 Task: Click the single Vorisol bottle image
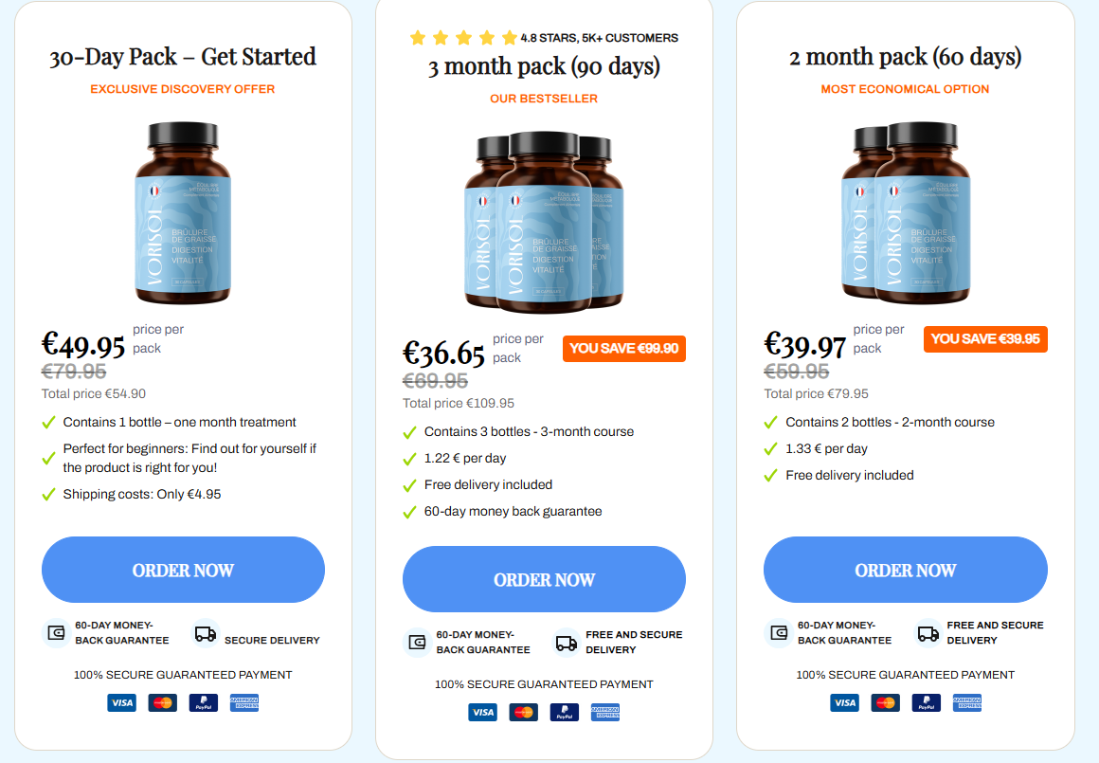[x=183, y=213]
